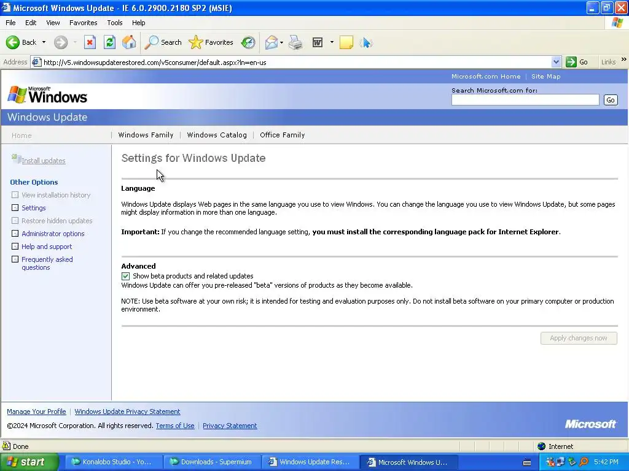
Task: Stop page loading with red X icon
Action: [x=90, y=42]
